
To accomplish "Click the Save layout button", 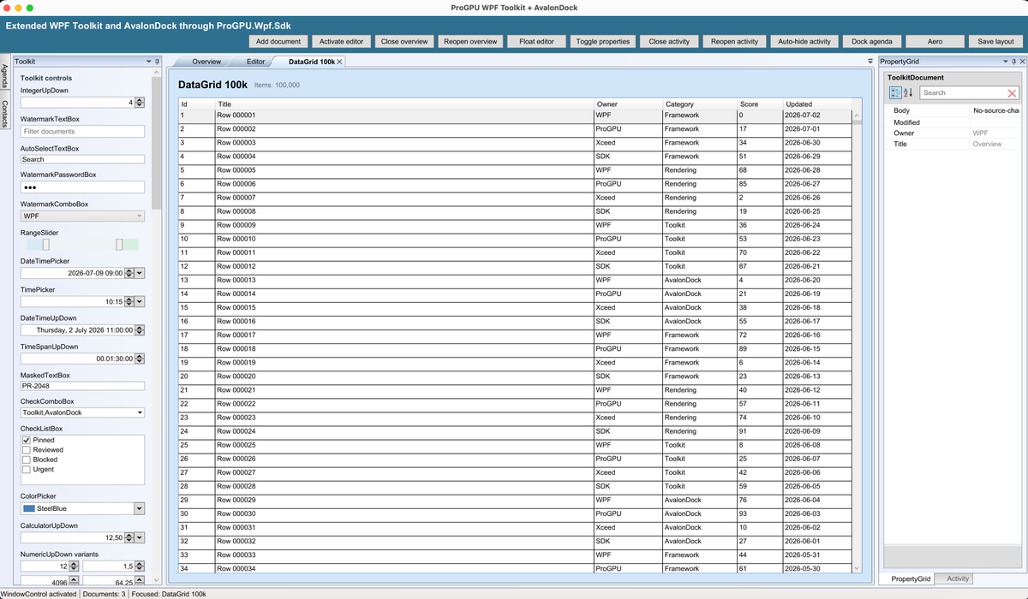I will point(996,41).
